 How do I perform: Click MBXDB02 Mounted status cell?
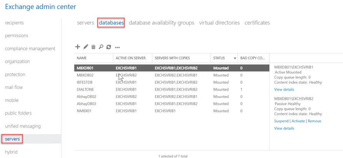(221, 75)
